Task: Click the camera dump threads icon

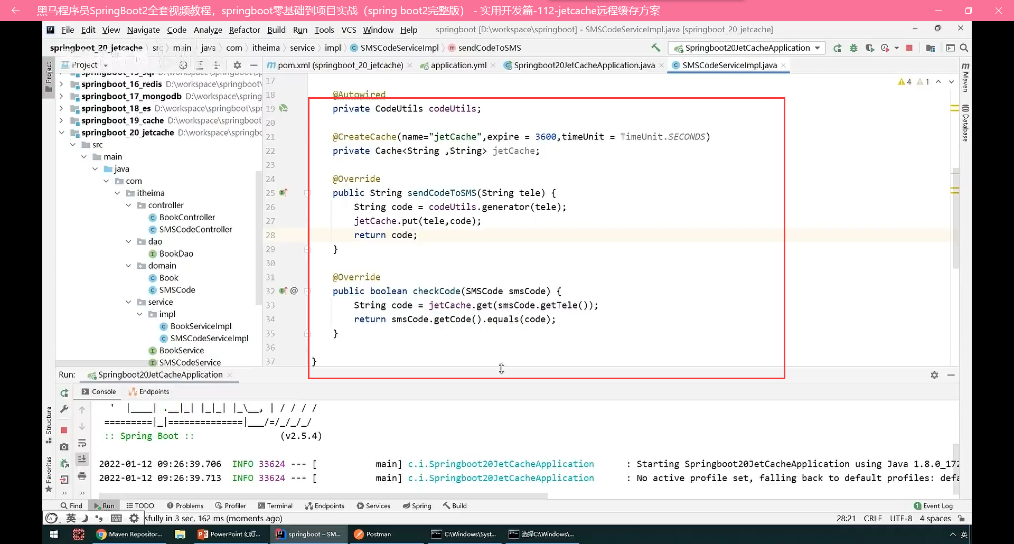Action: (x=64, y=447)
